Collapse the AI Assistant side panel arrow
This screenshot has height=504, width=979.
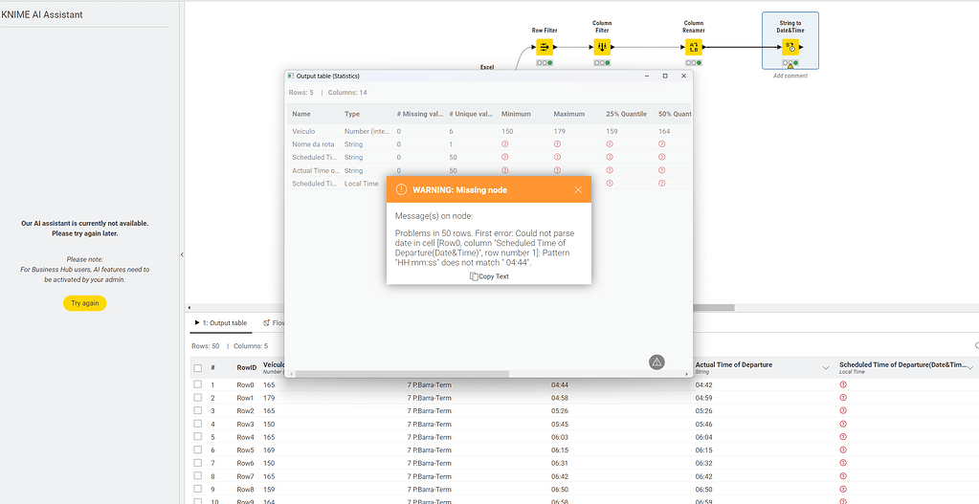click(182, 254)
